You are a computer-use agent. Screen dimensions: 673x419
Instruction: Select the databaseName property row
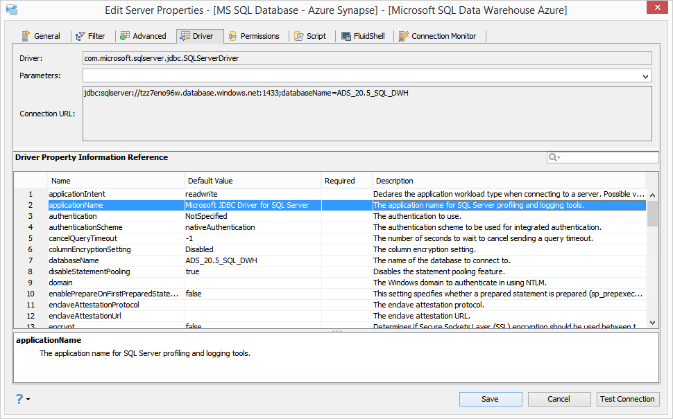point(347,260)
